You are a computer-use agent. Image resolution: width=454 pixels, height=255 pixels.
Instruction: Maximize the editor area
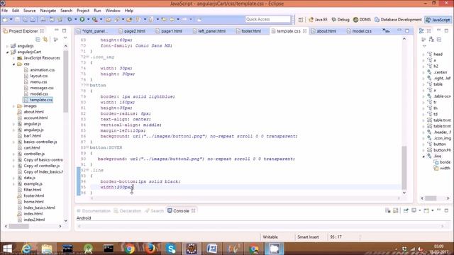pyautogui.click(x=407, y=30)
